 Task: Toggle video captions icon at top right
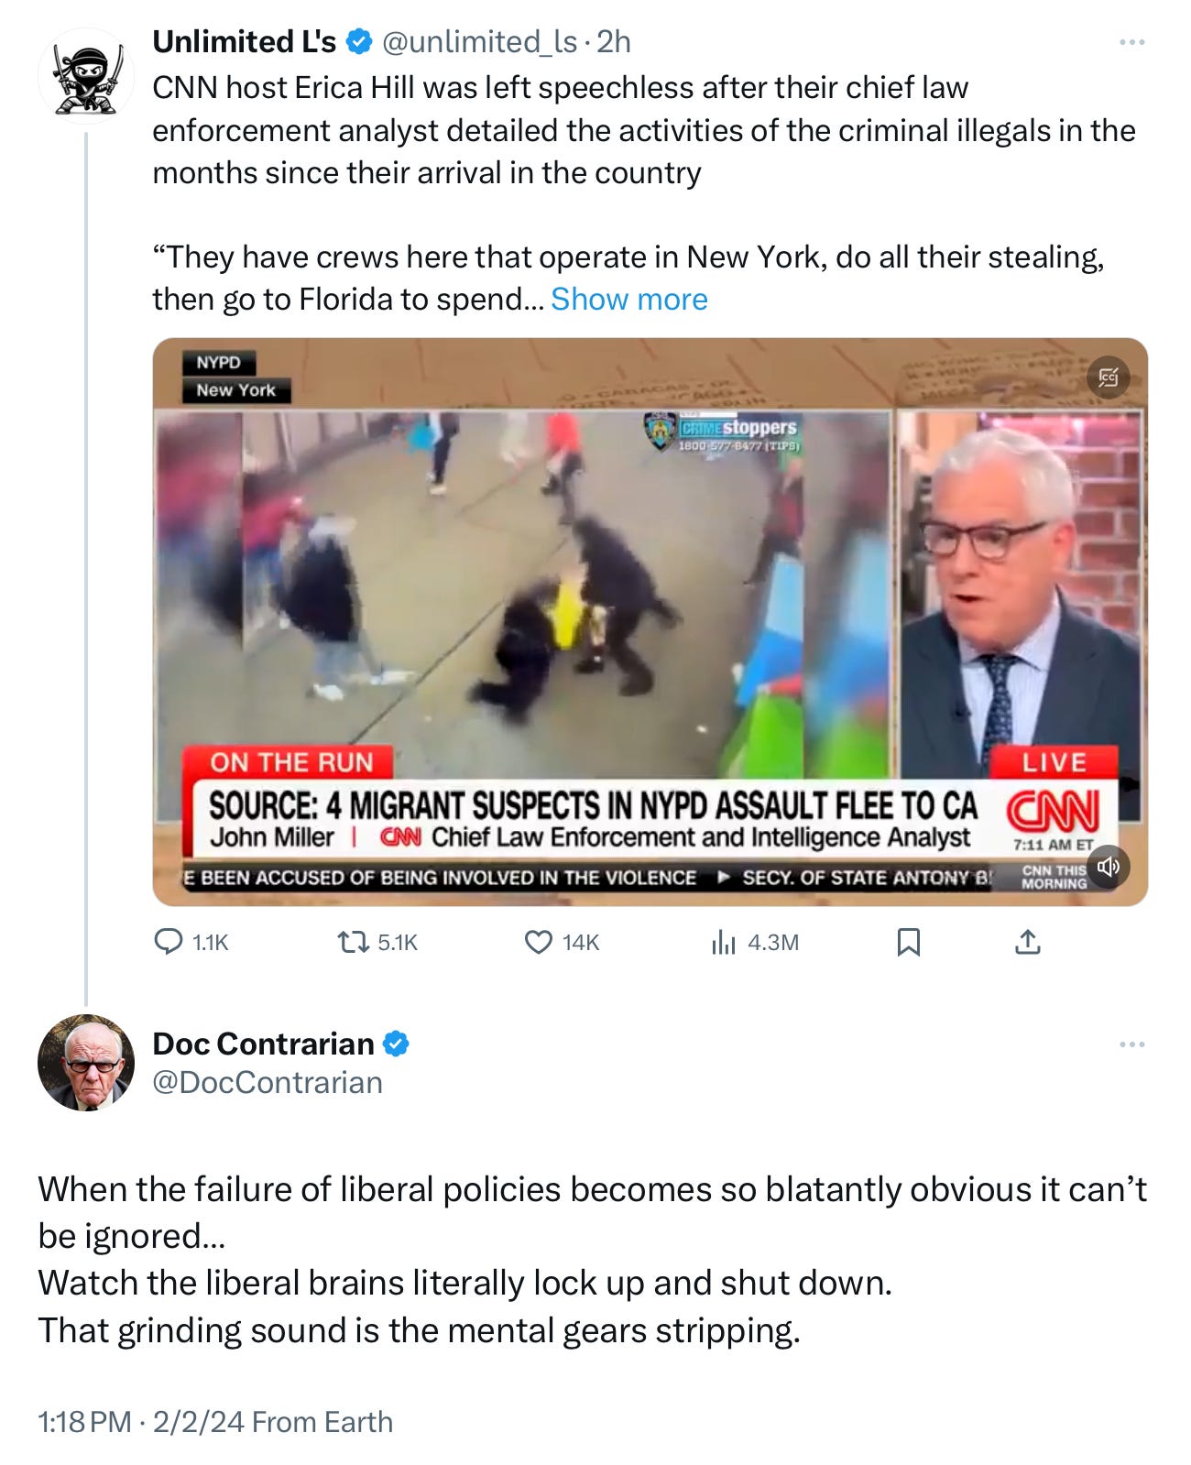click(x=1108, y=377)
